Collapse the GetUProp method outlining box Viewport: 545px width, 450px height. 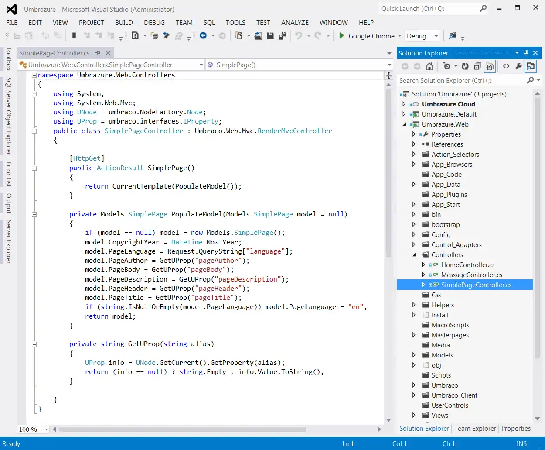click(34, 344)
